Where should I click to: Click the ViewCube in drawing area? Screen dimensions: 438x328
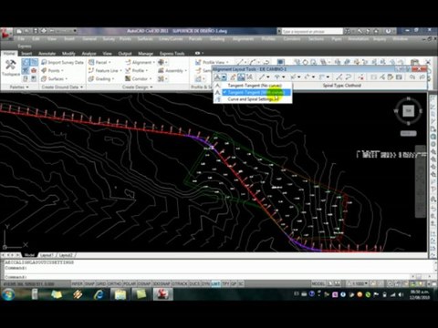pos(409,111)
